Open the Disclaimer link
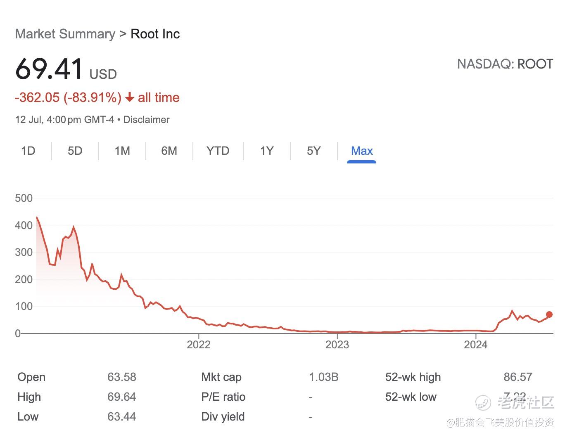The height and width of the screenshot is (435, 565). (146, 120)
